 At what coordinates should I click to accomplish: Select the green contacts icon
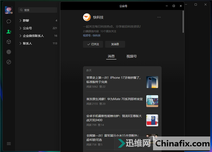point(9,32)
